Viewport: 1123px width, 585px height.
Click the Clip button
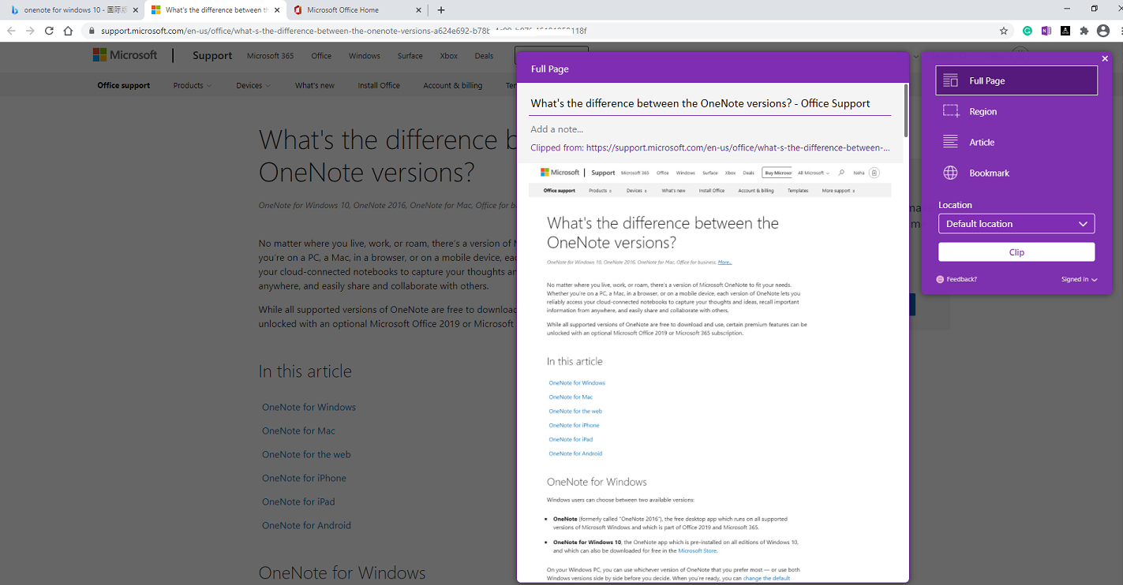[1016, 252]
